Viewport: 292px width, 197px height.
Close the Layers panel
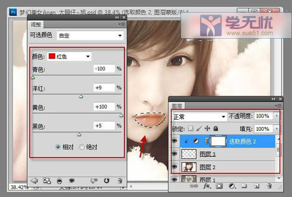click(280, 99)
